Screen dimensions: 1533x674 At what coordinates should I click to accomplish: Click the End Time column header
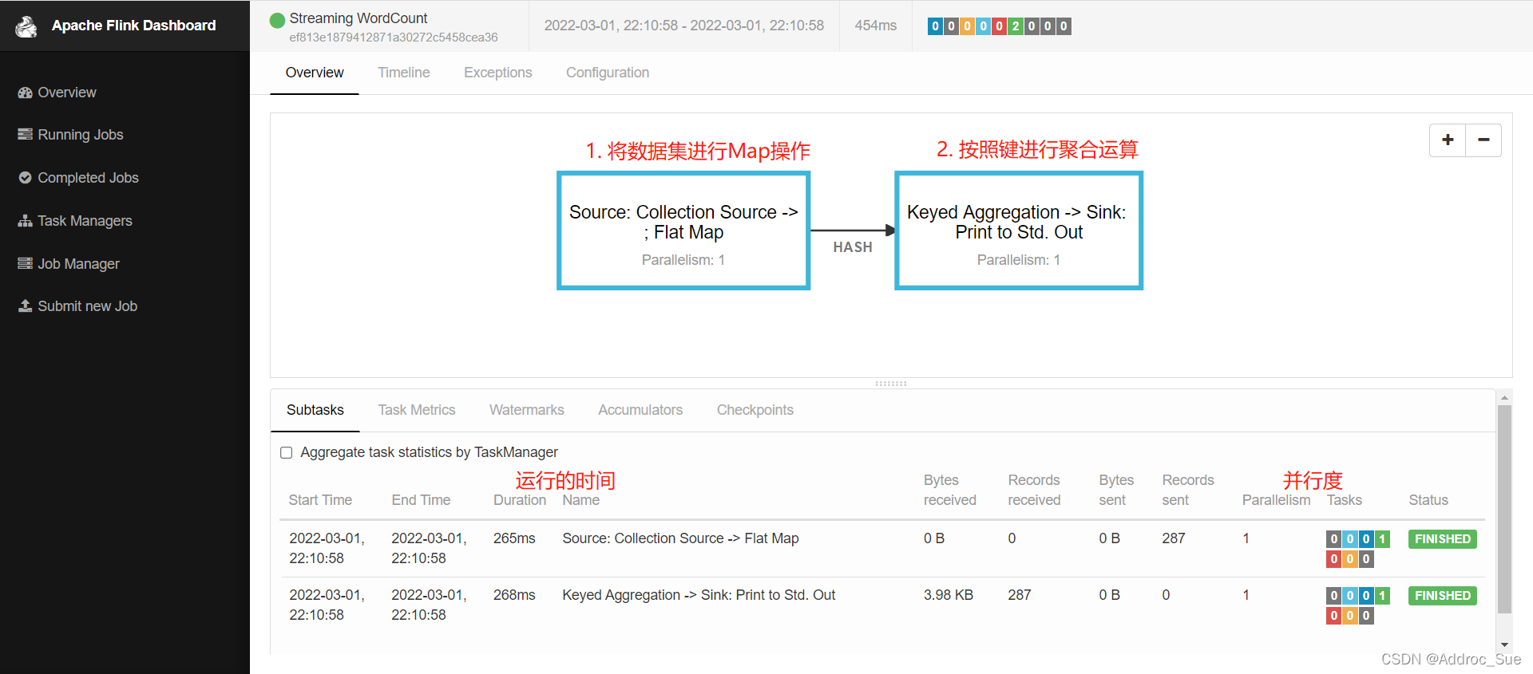coord(421,500)
